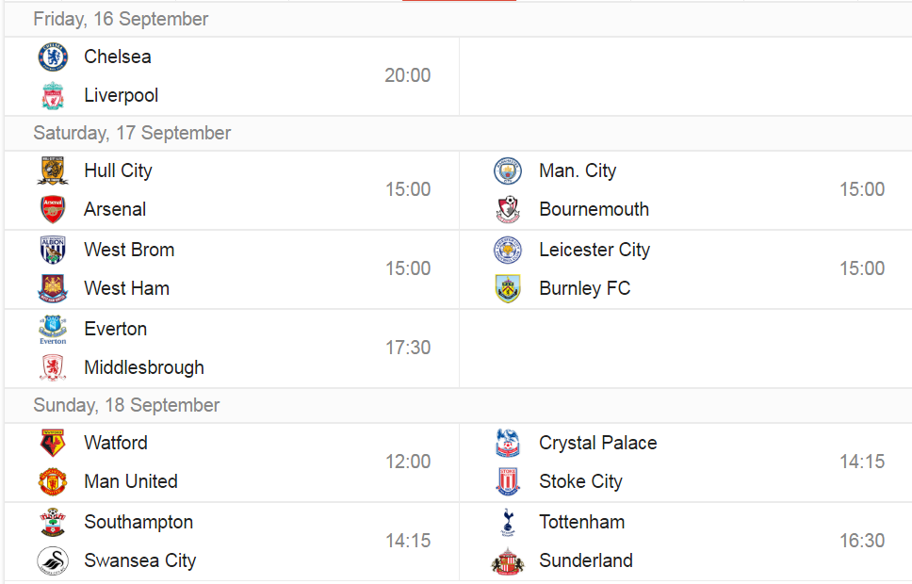Select the Tottenham cockerel crest
912x584 pixels.
coord(508,523)
